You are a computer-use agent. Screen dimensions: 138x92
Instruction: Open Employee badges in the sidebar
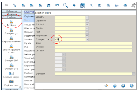(11, 75)
